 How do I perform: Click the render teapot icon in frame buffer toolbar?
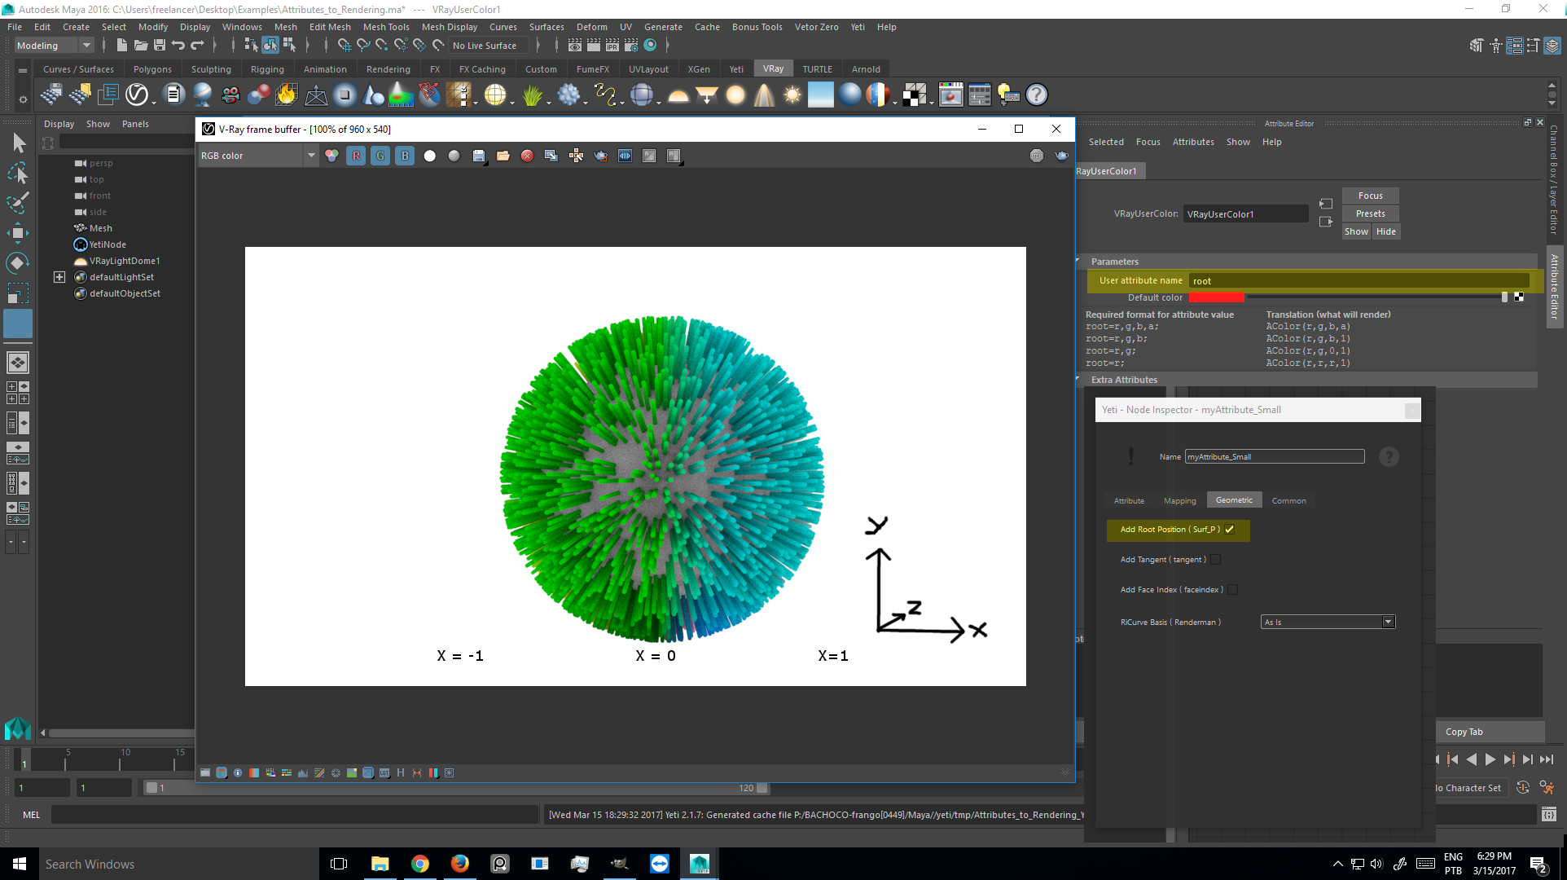(x=1061, y=156)
